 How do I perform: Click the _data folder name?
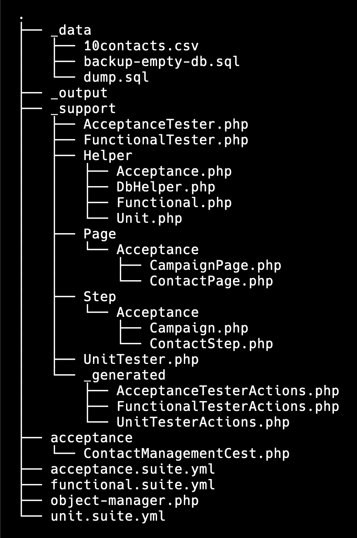tap(71, 30)
